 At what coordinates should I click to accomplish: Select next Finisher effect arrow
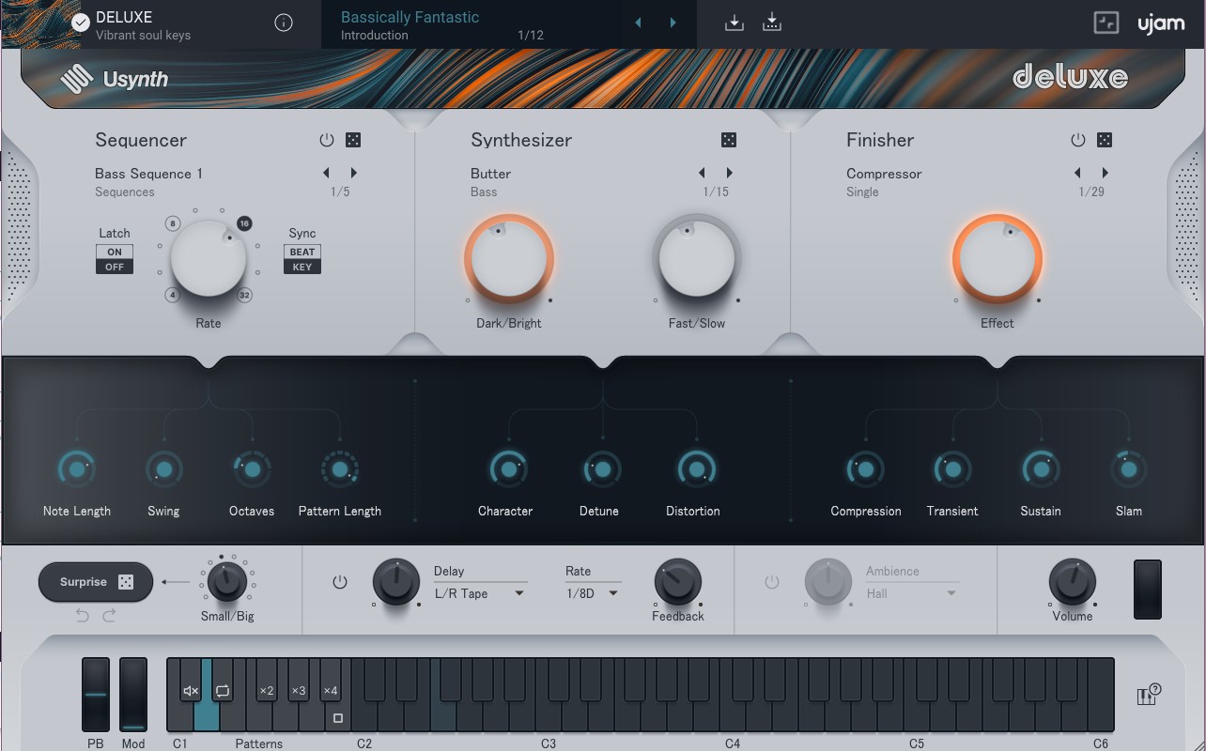[1105, 173]
